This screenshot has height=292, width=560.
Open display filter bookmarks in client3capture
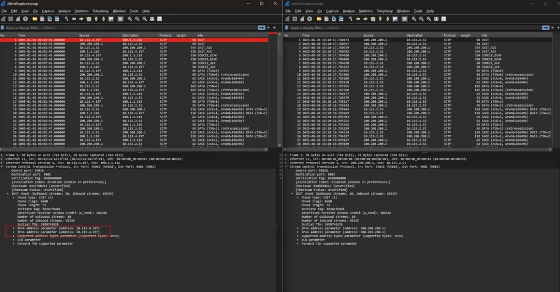click(3, 28)
